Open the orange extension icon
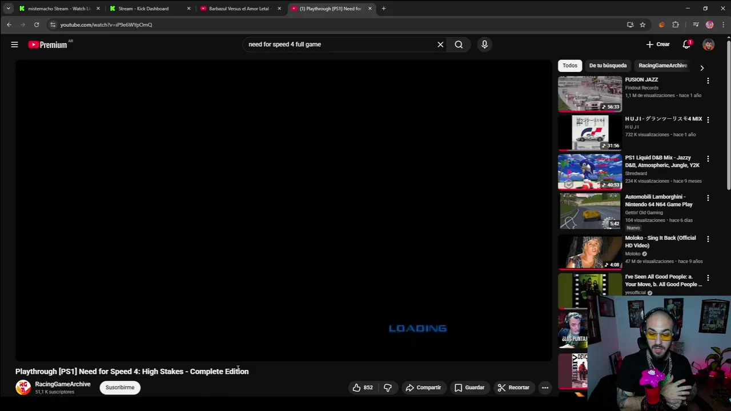731x411 pixels. coord(661,25)
